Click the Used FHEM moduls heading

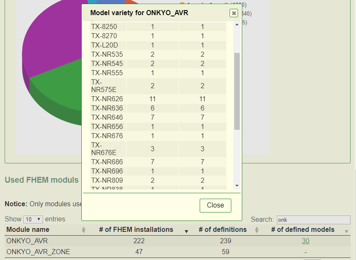tap(42, 180)
